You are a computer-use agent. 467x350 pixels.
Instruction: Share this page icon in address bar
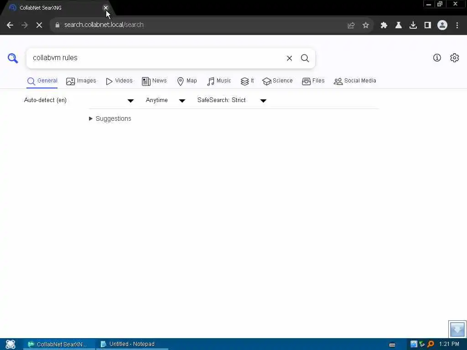click(x=351, y=26)
